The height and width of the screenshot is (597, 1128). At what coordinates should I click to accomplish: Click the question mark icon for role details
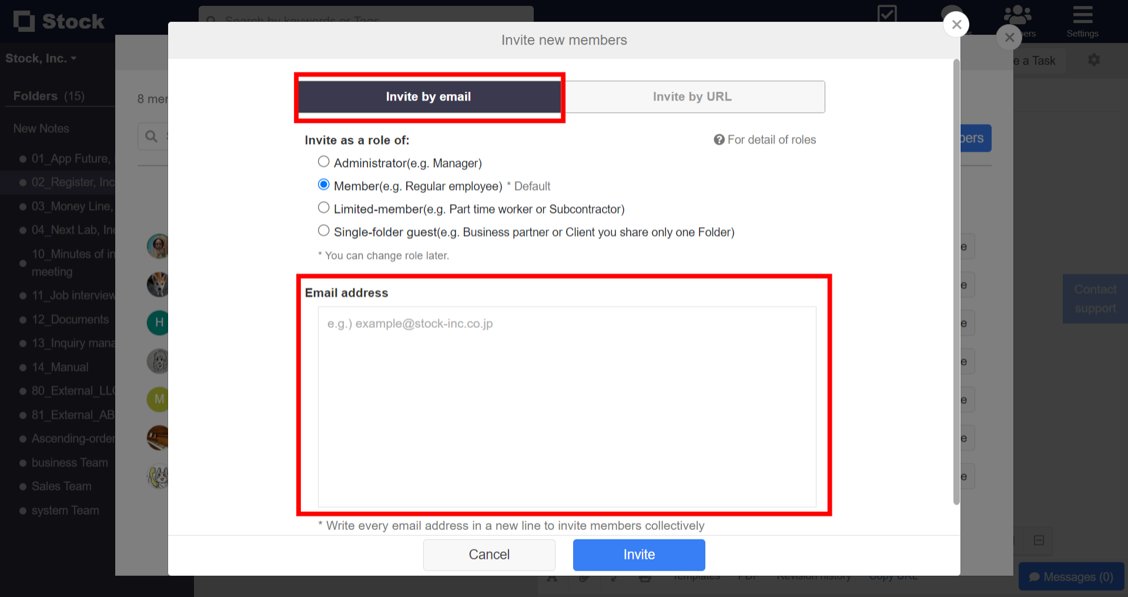tap(719, 139)
